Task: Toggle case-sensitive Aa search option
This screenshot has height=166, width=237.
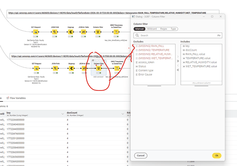Action: point(219,35)
